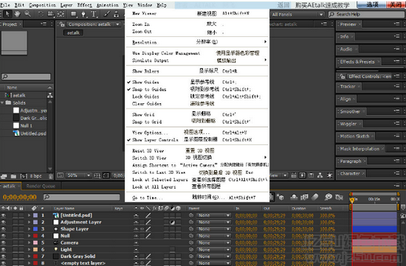406x266 pixels.
Task: Open the Simulate Output submenu
Action: tap(197, 60)
